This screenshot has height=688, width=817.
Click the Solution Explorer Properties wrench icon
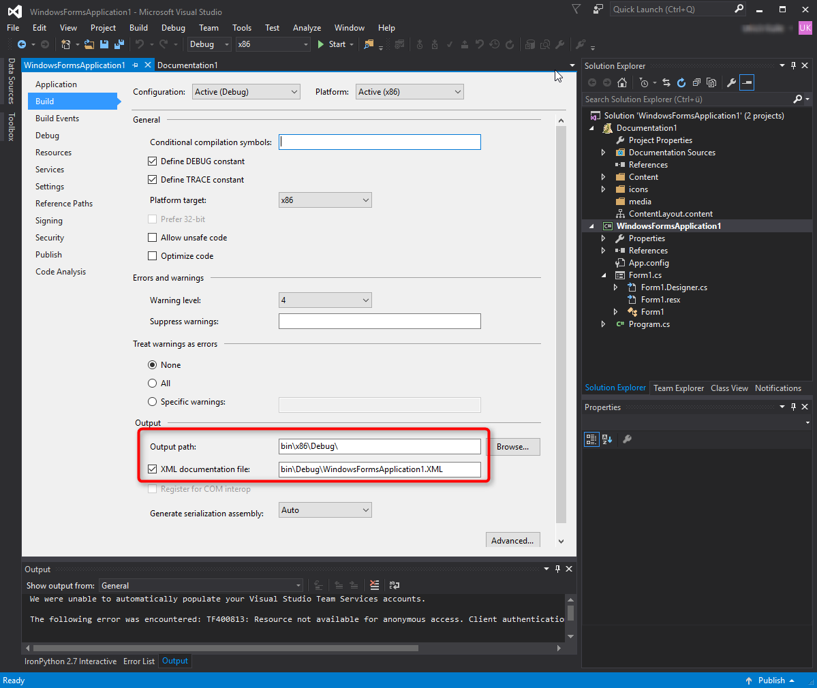click(732, 82)
